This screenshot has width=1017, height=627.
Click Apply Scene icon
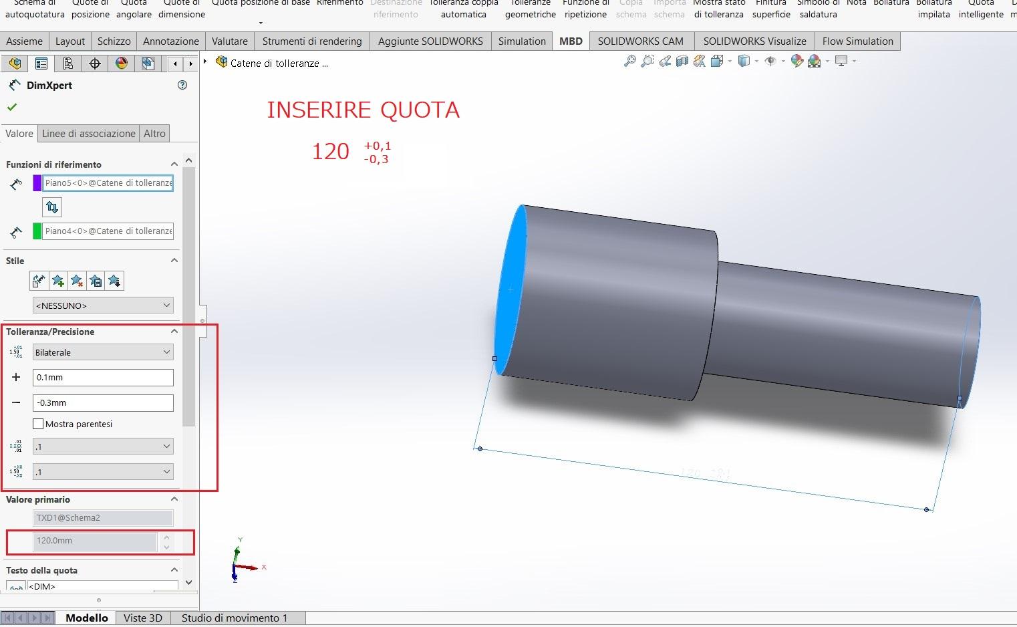coord(814,61)
